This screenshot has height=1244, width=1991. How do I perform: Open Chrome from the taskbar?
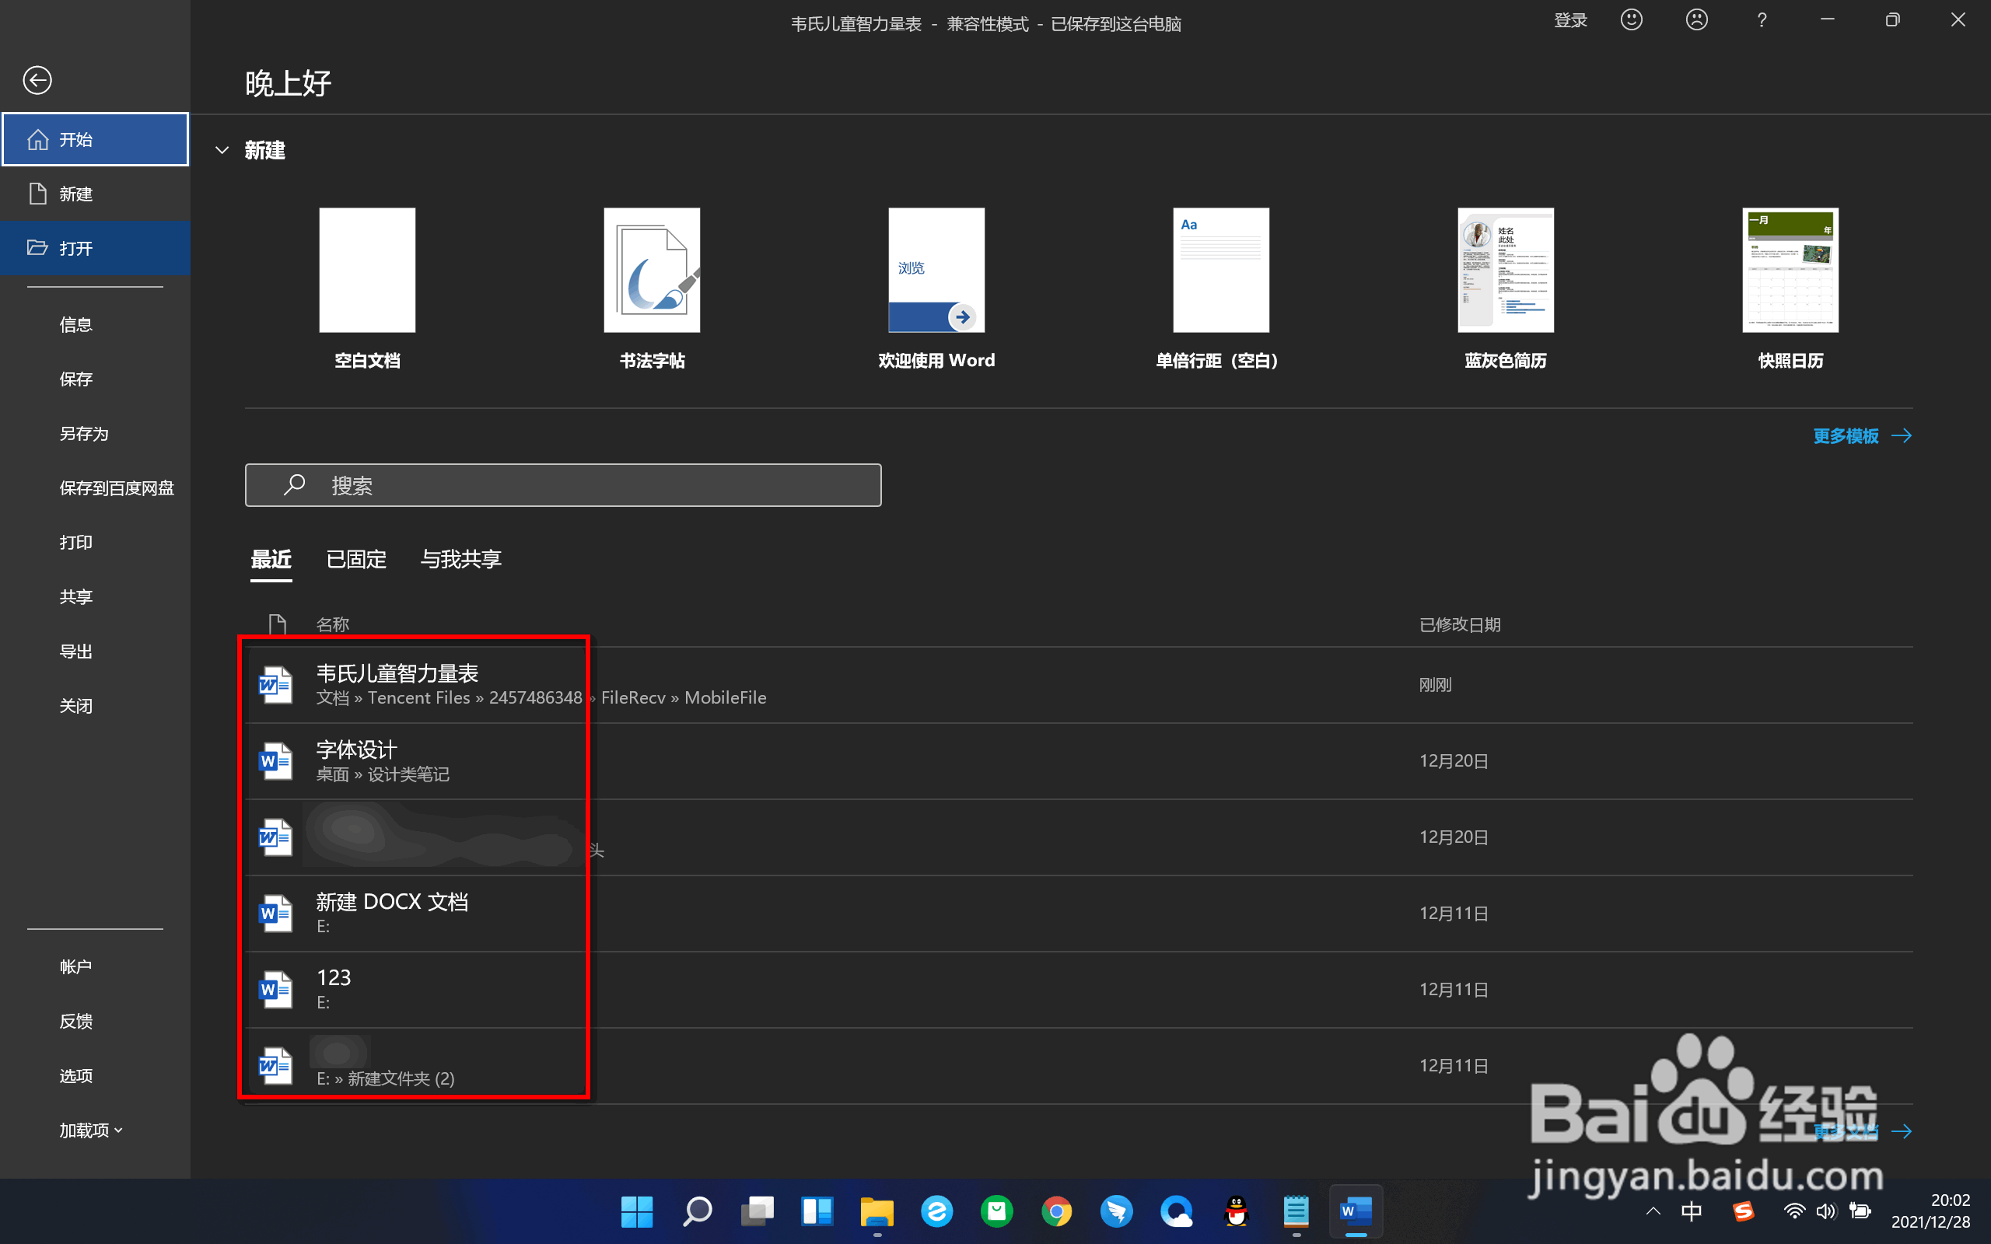[x=1056, y=1211]
